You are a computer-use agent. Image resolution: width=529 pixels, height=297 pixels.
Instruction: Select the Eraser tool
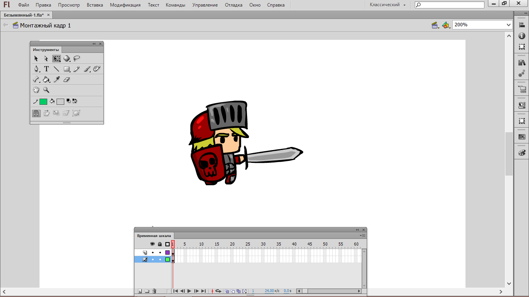[67, 79]
